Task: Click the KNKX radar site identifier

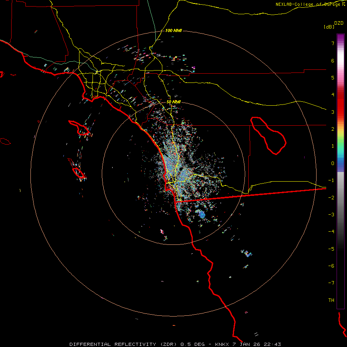Action: [222, 344]
